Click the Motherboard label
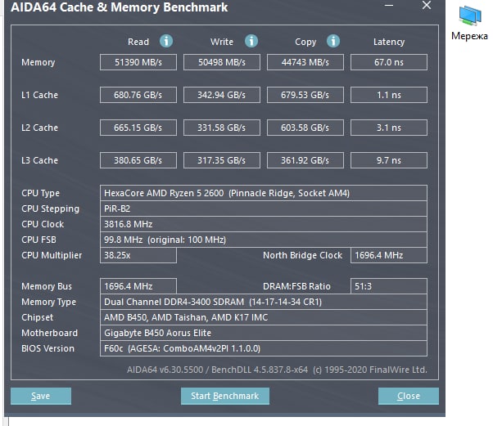The height and width of the screenshot is (426, 493). (49, 333)
